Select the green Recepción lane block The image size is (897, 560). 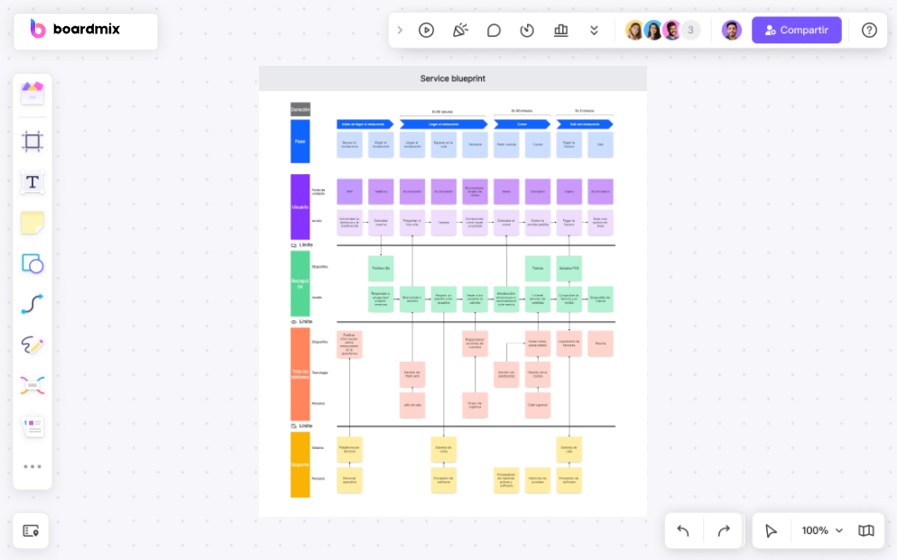pos(300,283)
